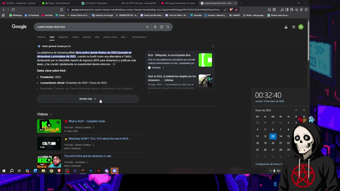Select day 20 in the calendar
Screen dimensions: 340x191
pos(273,143)
